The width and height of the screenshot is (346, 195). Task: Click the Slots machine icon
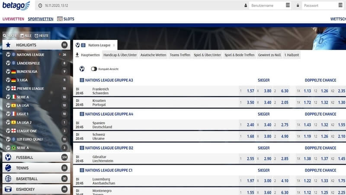(x=60, y=19)
